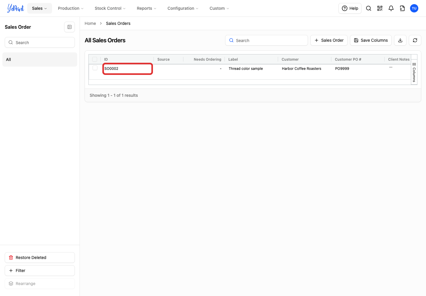Click the Harbor Coffee Roasters customer cell
Viewport: 426px width, 296px height.
(301, 69)
